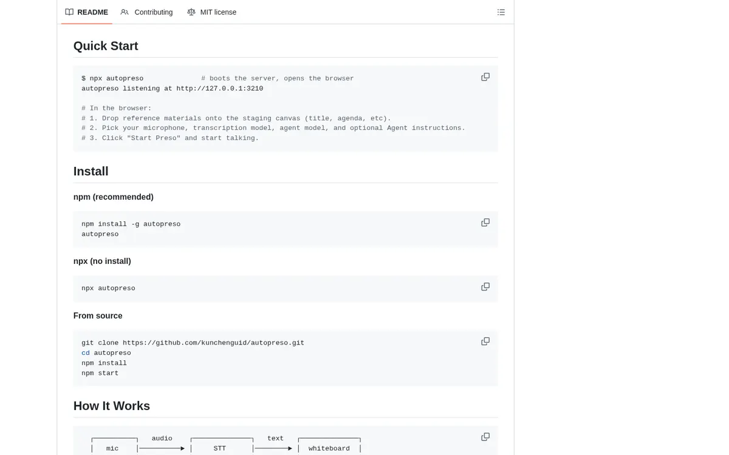Click the 'boots the server' comment
This screenshot has height=455, width=729.
[x=278, y=79]
